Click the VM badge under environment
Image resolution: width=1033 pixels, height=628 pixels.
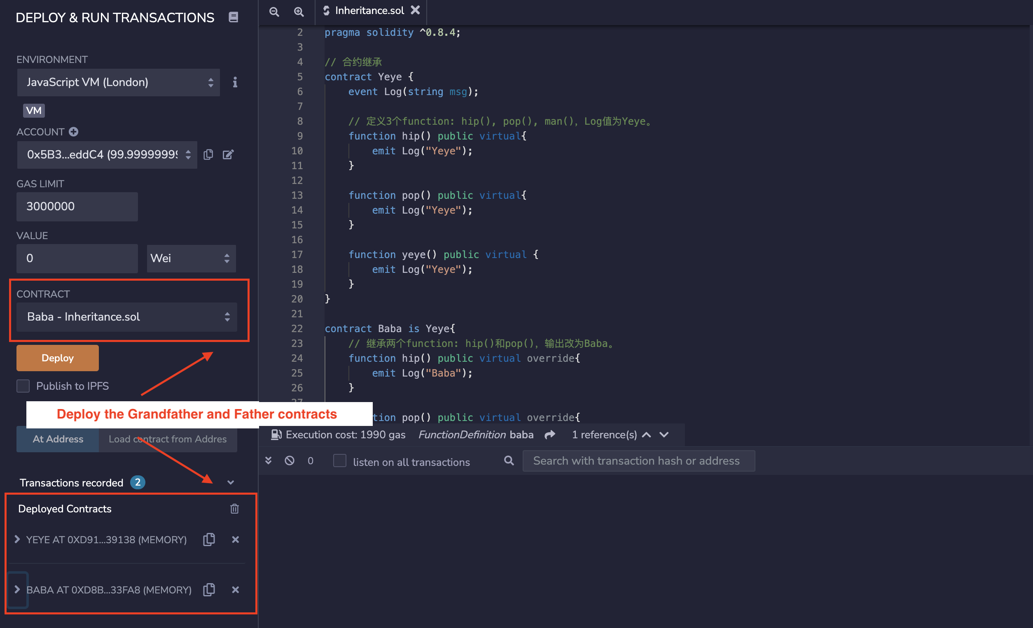pyautogui.click(x=34, y=111)
